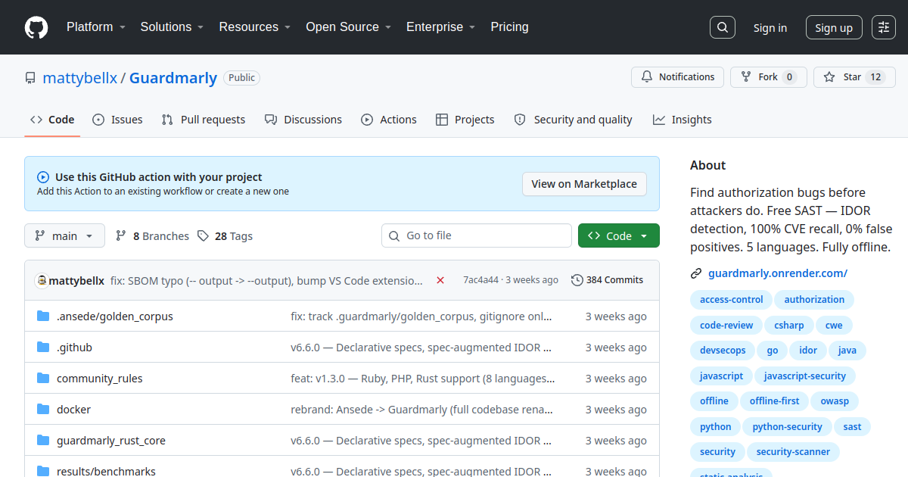Open the 'fix: SBOM typo' commit message

tap(267, 280)
